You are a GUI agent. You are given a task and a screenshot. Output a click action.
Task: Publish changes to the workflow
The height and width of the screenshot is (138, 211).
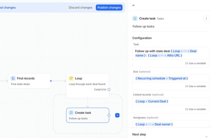pyautogui.click(x=109, y=8)
